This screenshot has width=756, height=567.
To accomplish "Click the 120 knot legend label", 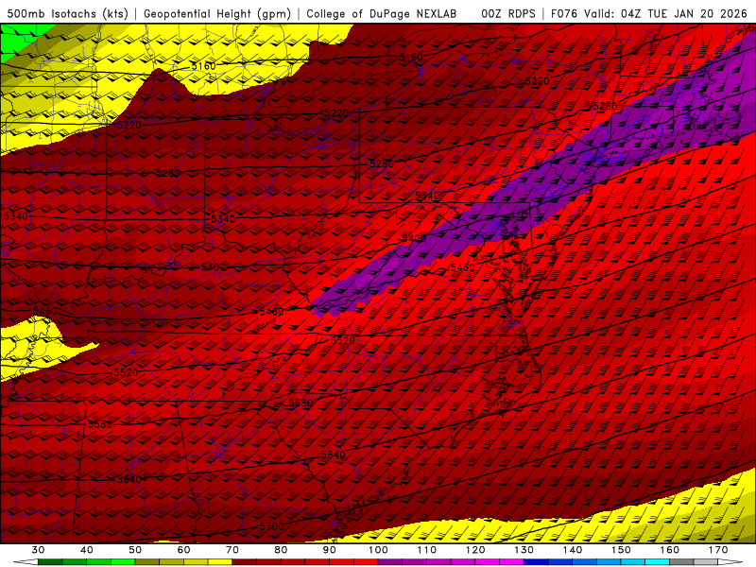I will pos(475,550).
